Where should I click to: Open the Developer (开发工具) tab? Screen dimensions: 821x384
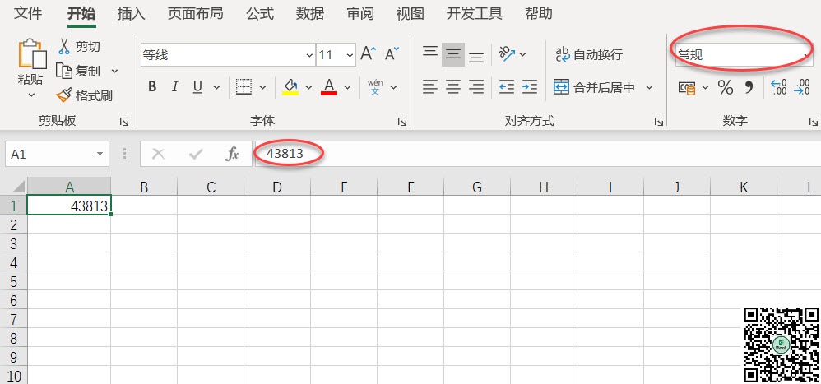point(475,14)
